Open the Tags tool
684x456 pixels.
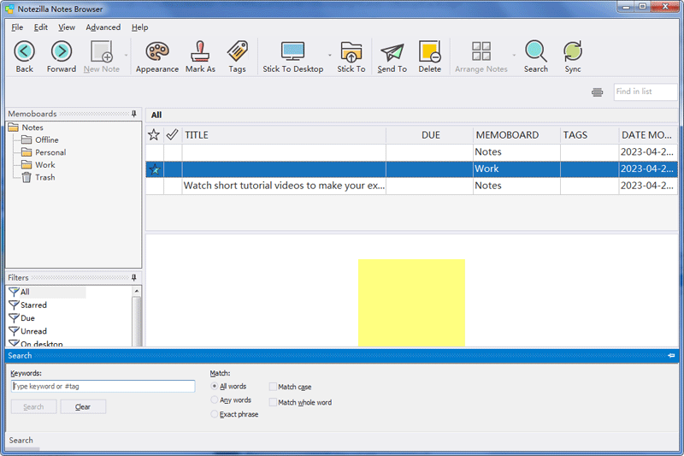238,51
